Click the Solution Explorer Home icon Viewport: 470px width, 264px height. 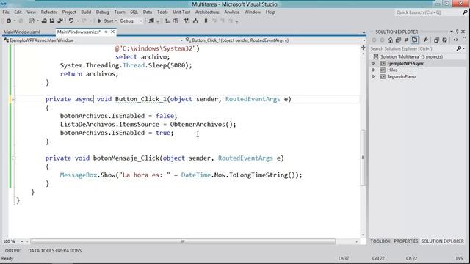pos(390,40)
